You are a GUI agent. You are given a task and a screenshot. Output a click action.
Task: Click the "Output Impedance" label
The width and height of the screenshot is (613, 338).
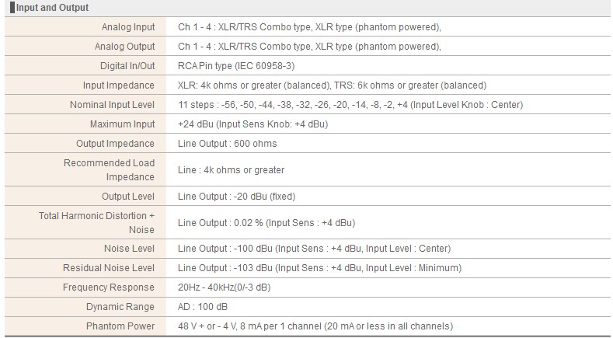(x=115, y=144)
